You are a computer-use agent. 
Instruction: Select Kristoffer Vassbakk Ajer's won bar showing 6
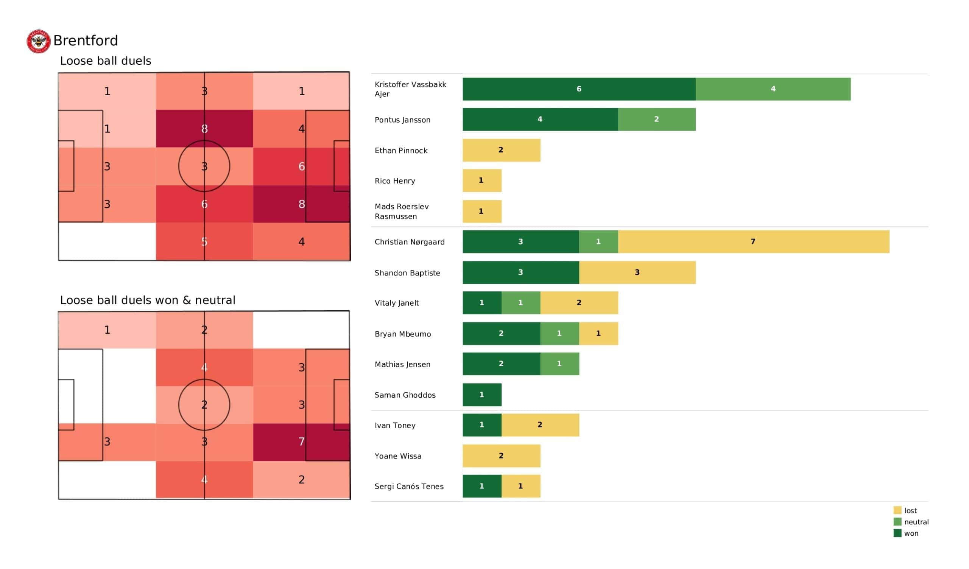(579, 89)
